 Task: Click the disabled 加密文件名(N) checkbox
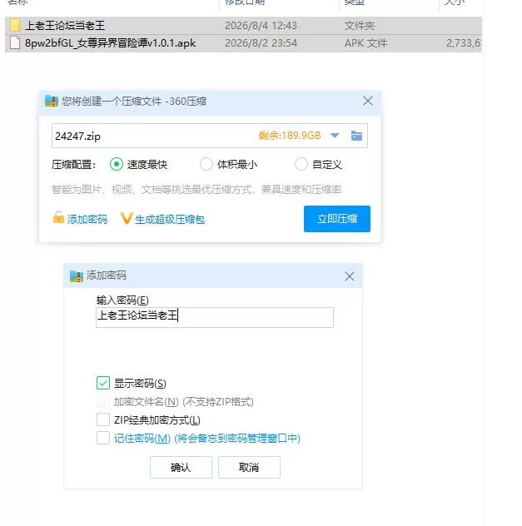coord(103,401)
